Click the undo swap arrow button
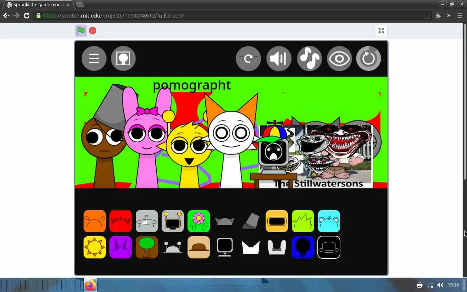This screenshot has width=467, height=292. click(248, 58)
